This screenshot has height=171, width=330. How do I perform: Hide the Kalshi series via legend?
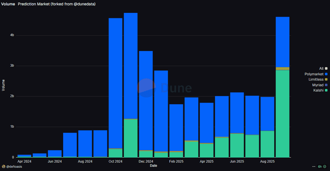320,90
